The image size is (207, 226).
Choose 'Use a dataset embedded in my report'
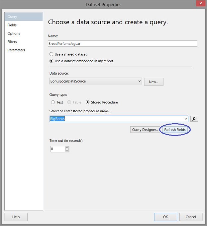51,61
